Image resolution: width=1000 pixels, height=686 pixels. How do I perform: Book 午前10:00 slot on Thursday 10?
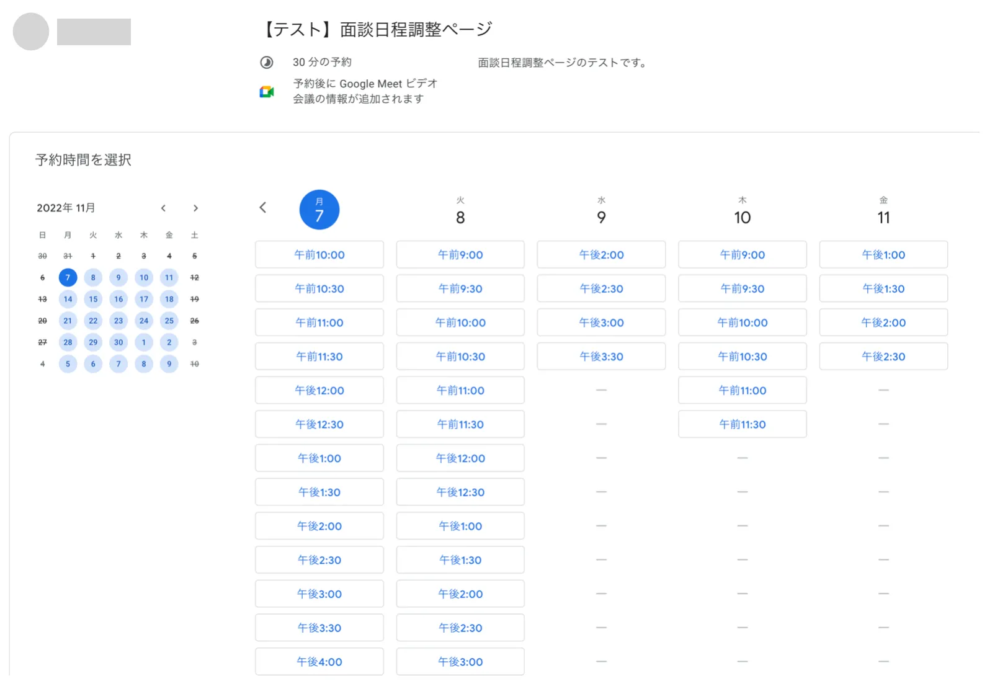(x=743, y=323)
